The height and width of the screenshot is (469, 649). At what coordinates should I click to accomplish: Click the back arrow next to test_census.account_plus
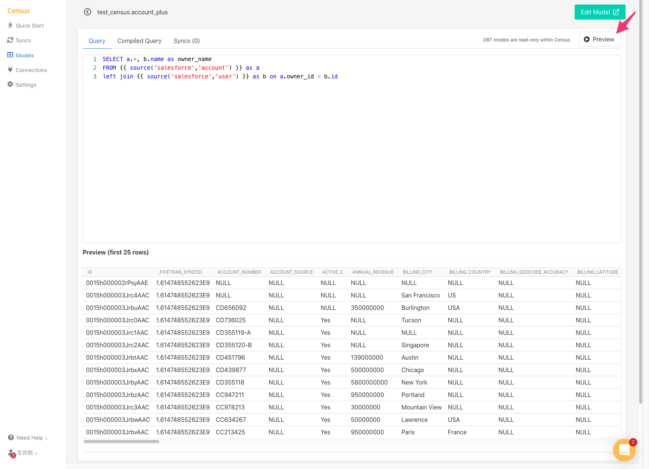tap(88, 12)
